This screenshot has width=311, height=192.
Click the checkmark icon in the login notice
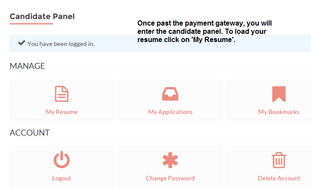22,43
